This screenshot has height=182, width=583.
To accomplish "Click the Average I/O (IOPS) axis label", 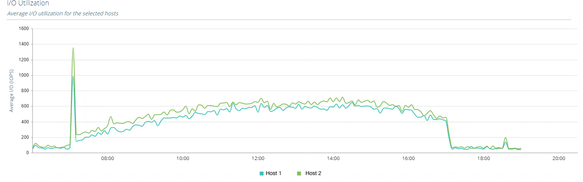I will [x=12, y=91].
